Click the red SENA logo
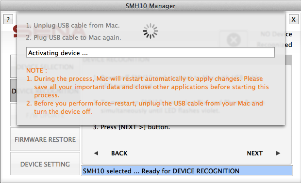The image size is (301, 183). [15, 32]
